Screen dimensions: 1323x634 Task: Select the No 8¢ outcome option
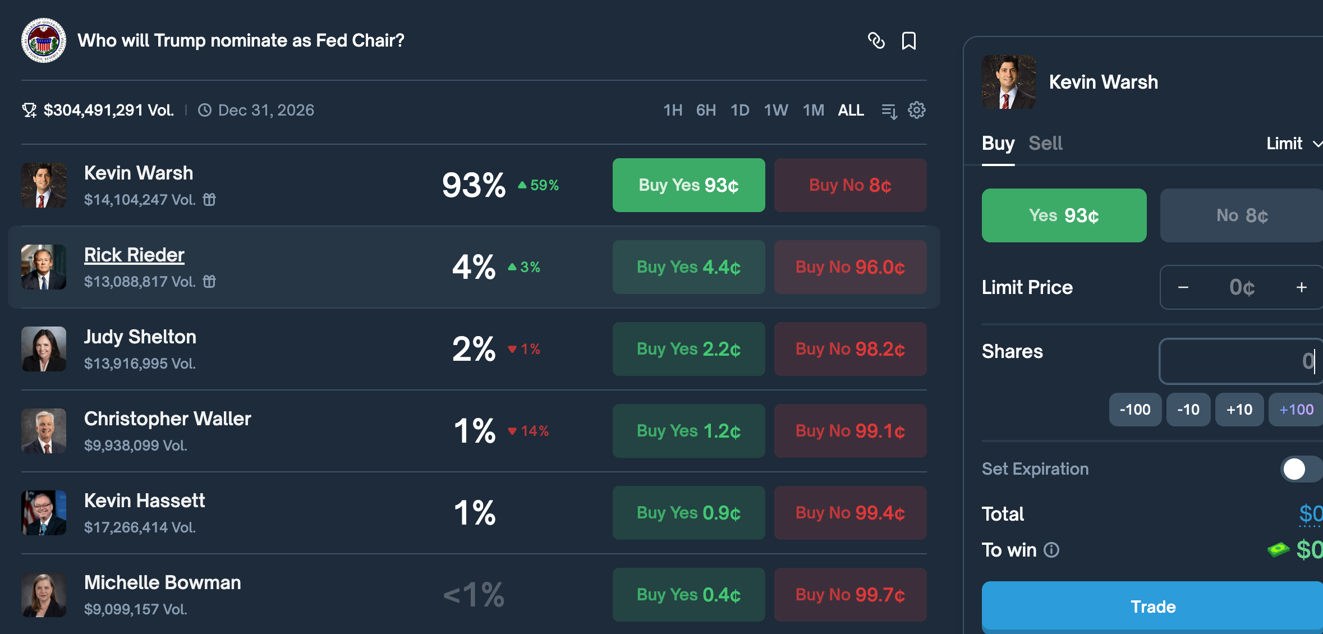point(1242,215)
